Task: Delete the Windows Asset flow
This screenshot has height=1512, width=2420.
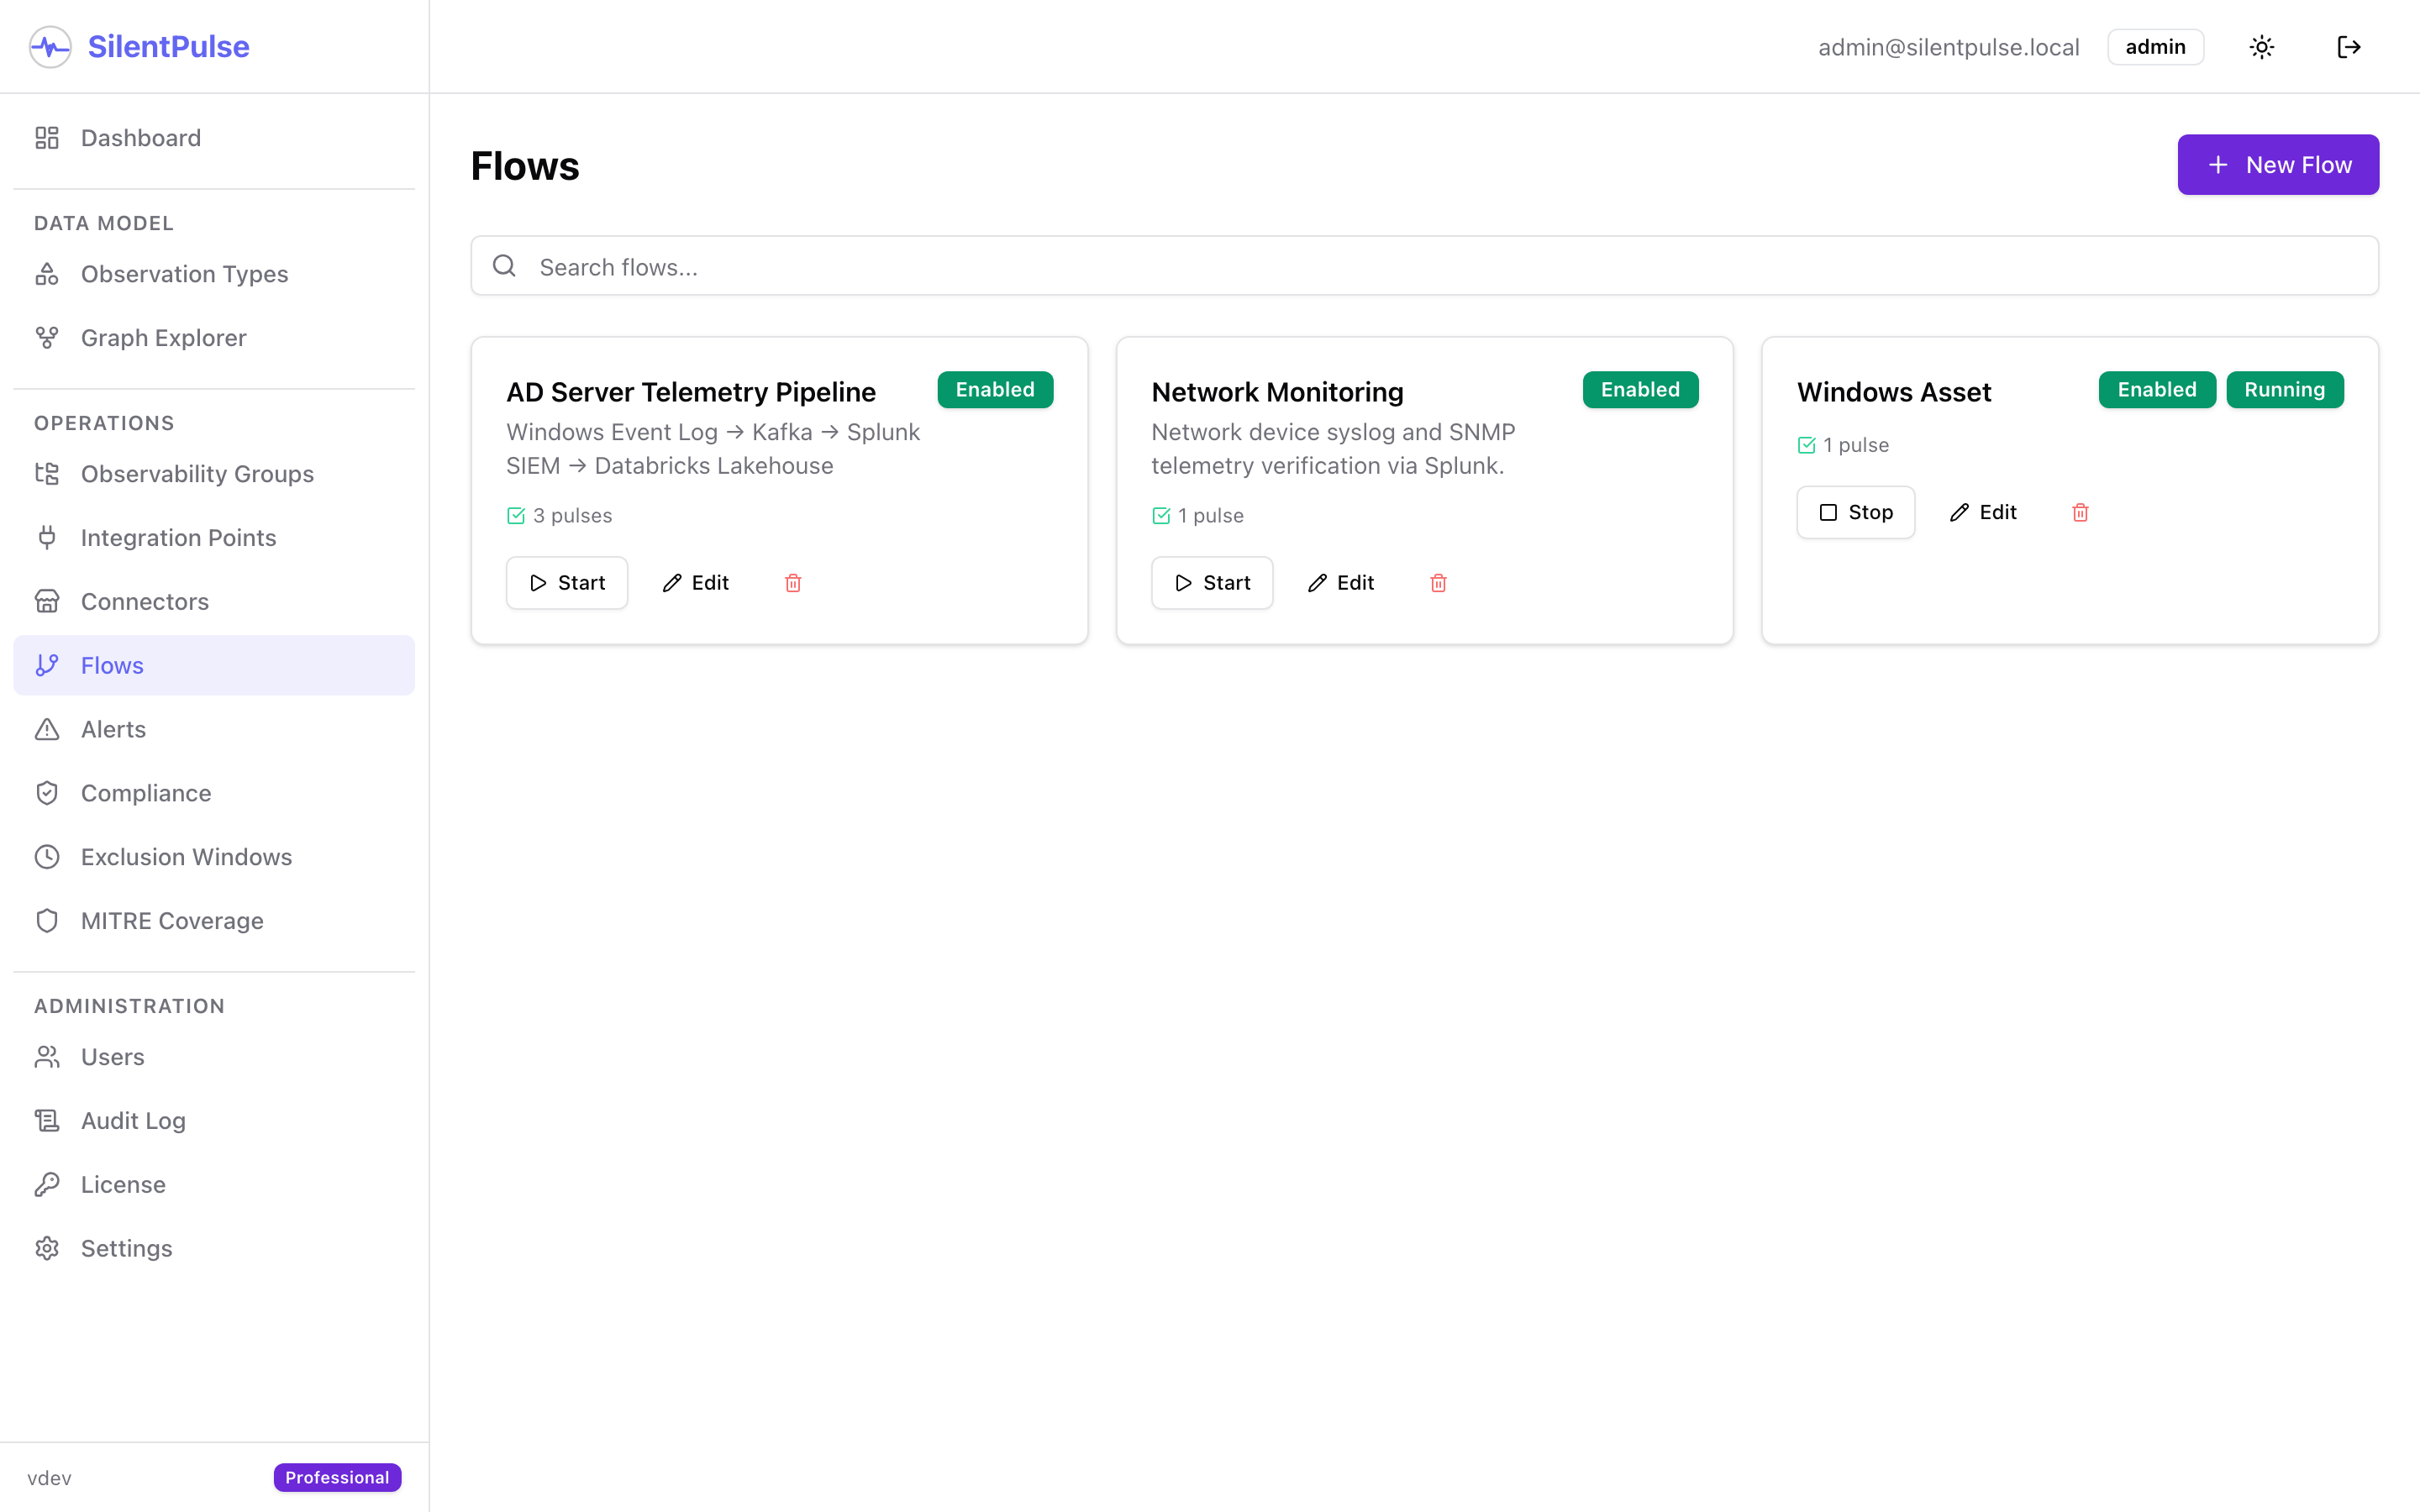Action: (2080, 513)
